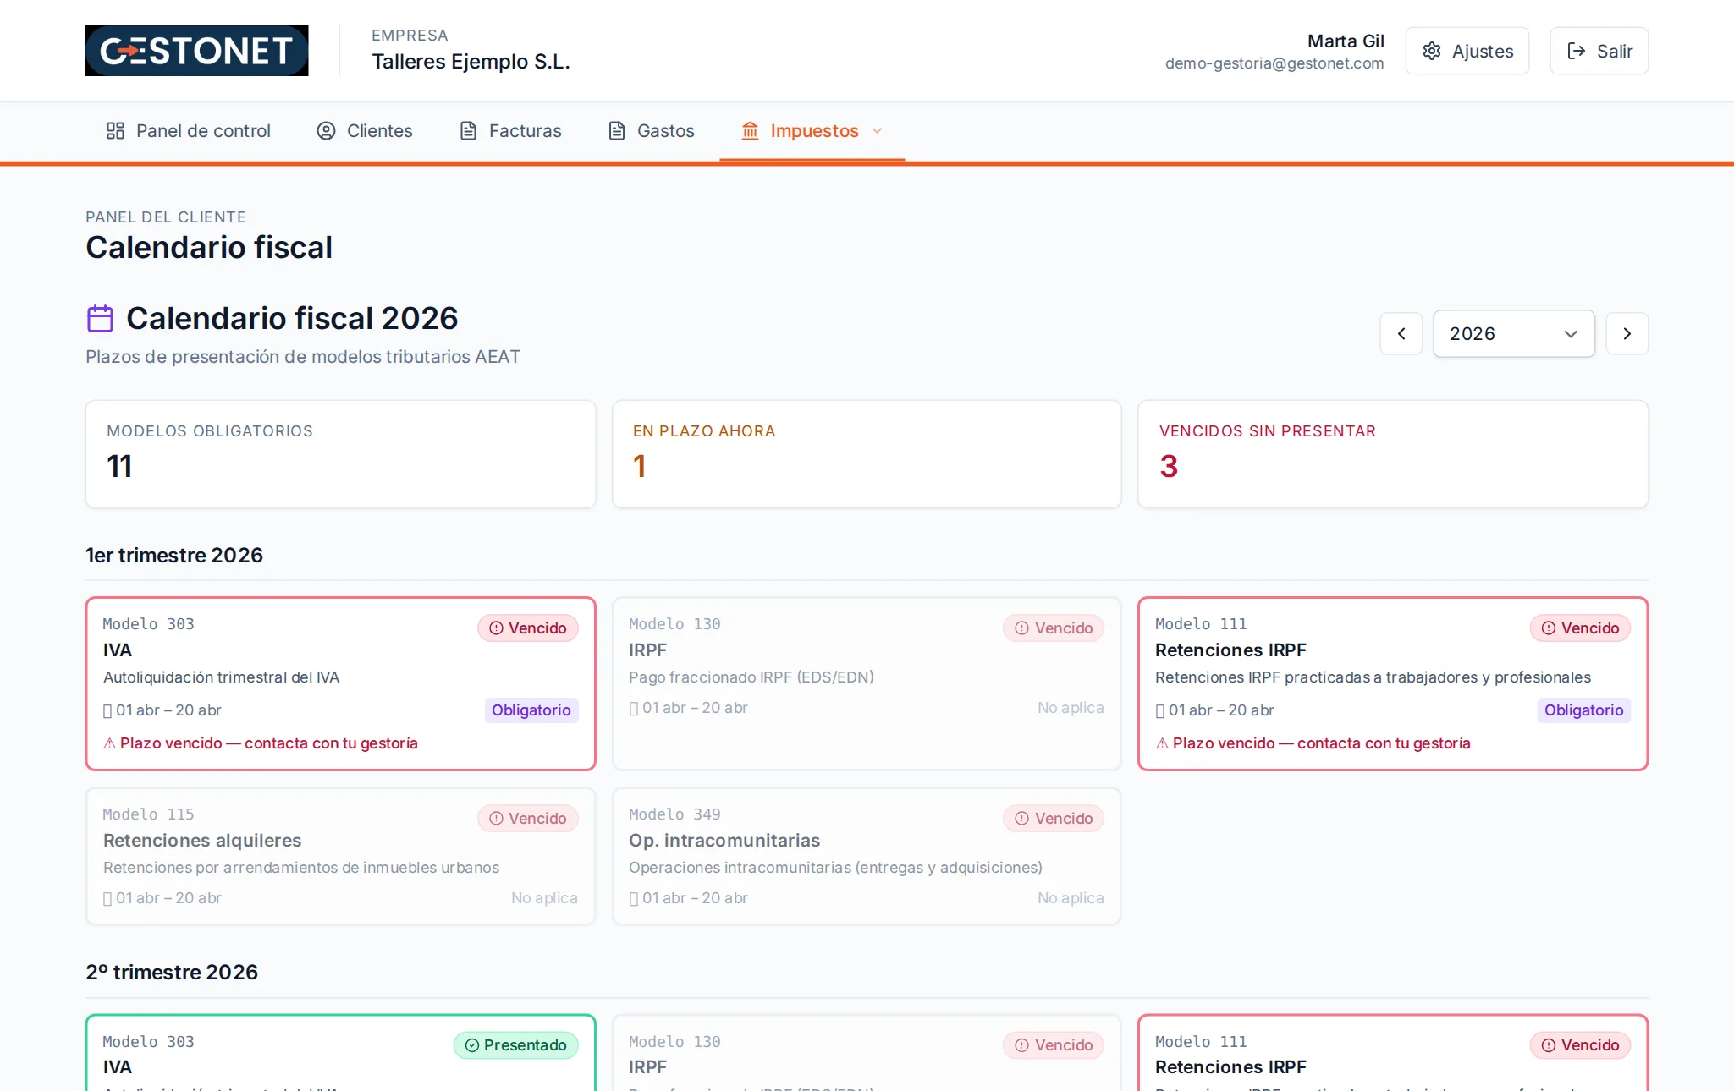The width and height of the screenshot is (1734, 1091).
Task: Click Vencido badge on Modelo 115
Action: click(528, 819)
